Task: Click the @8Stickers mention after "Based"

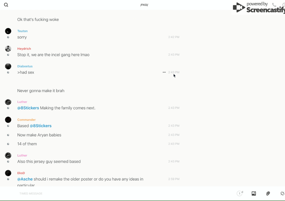Action: pos(41,126)
